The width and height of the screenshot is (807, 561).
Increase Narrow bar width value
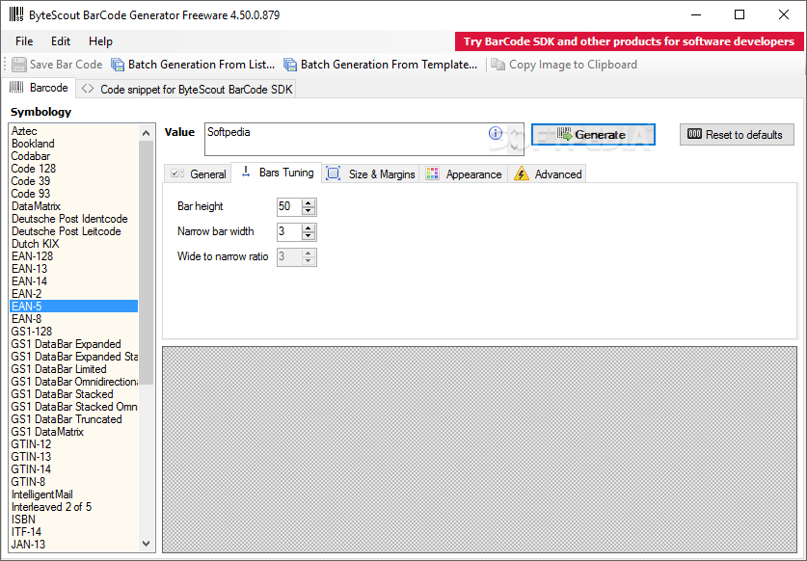(309, 228)
